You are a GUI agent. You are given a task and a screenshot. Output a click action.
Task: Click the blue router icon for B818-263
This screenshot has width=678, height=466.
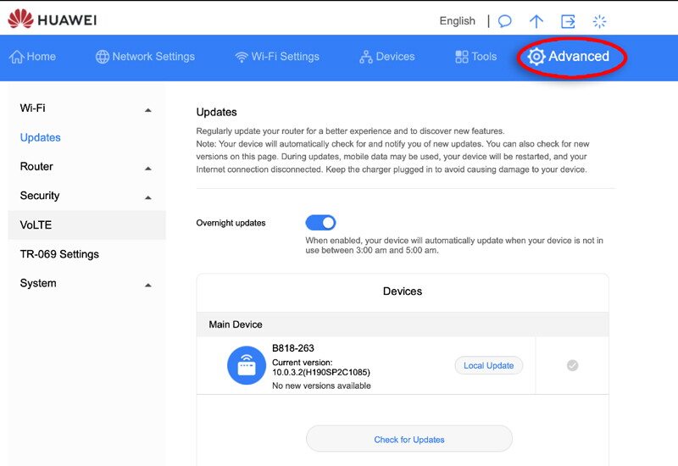pyautogui.click(x=247, y=365)
